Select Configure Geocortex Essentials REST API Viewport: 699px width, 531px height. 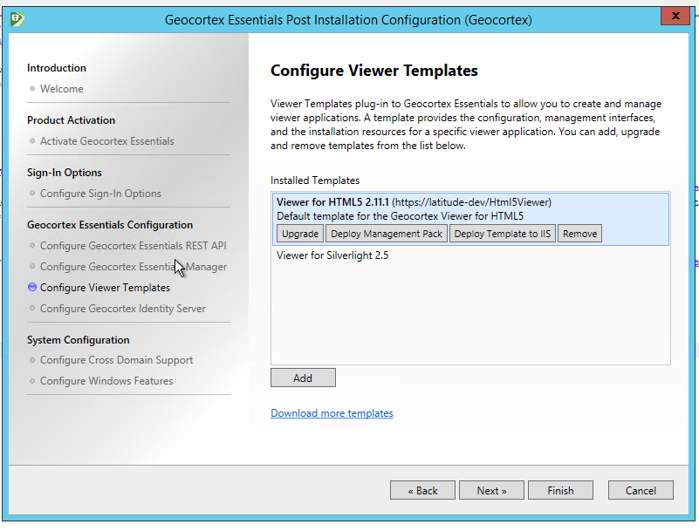tap(134, 246)
